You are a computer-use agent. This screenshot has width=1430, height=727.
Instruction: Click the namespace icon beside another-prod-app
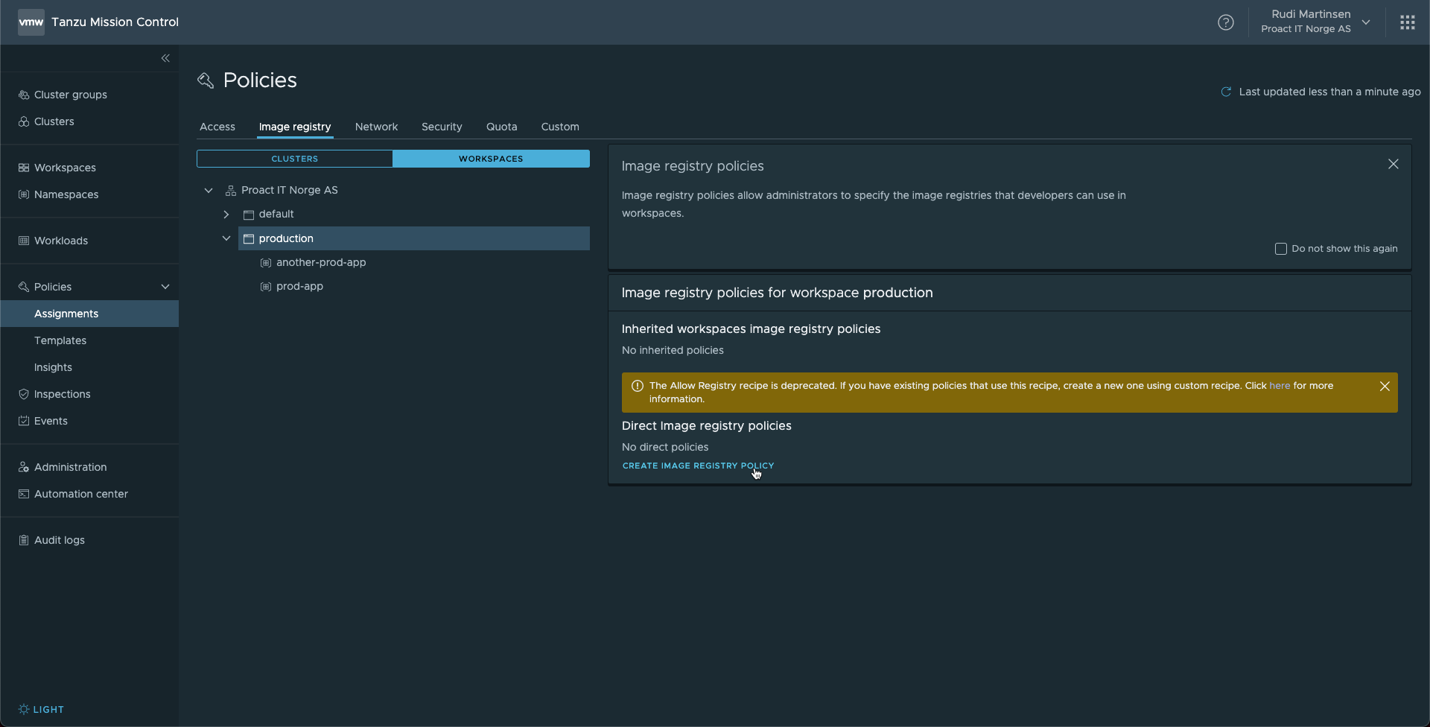tap(266, 263)
